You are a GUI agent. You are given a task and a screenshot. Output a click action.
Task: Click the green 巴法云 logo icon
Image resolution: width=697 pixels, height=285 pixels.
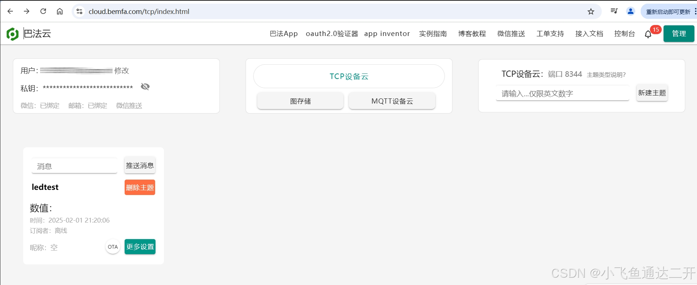point(13,34)
